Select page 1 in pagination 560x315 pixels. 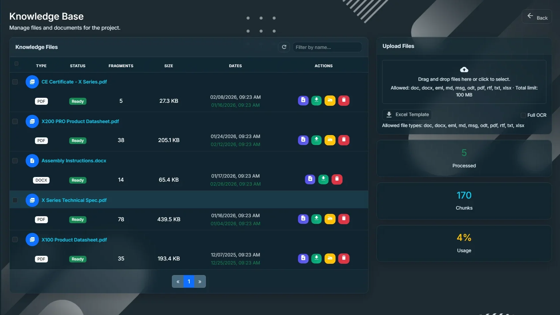(x=189, y=281)
